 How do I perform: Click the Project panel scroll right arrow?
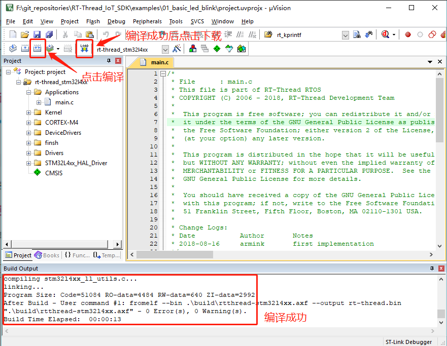[117, 244]
